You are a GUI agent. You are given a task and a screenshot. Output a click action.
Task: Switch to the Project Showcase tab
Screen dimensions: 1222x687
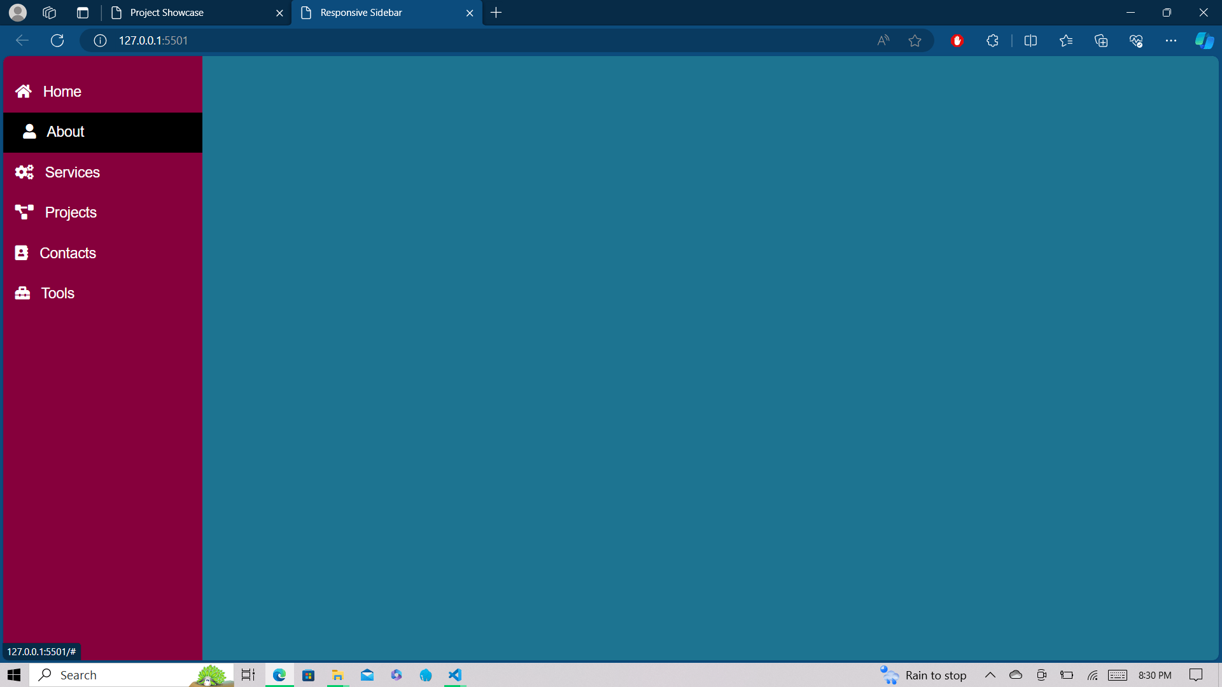coord(167,13)
